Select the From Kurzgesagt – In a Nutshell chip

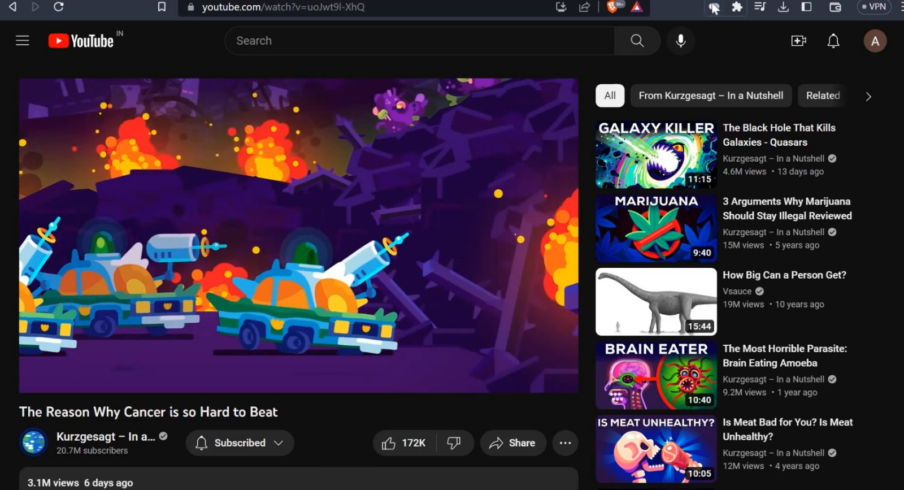pyautogui.click(x=711, y=96)
